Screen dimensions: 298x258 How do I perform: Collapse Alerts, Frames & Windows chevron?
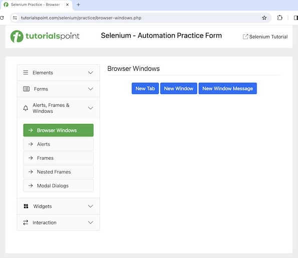(91, 108)
